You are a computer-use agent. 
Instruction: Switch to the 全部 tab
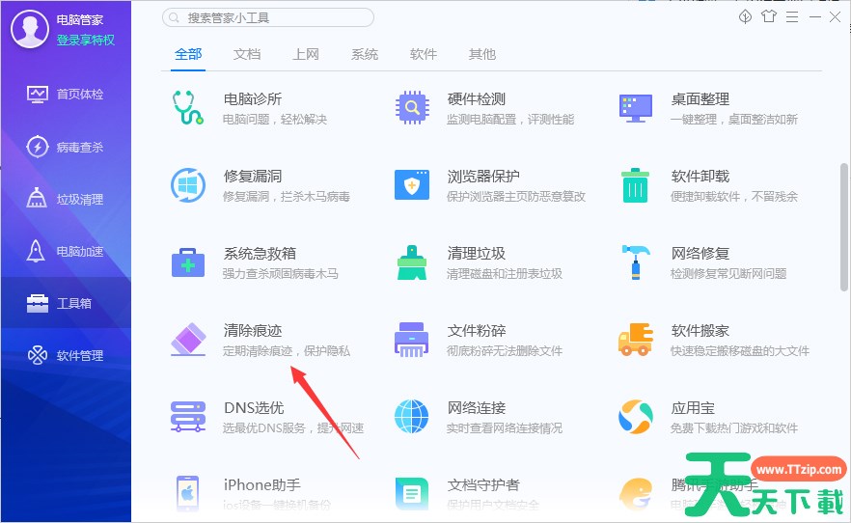pos(188,54)
